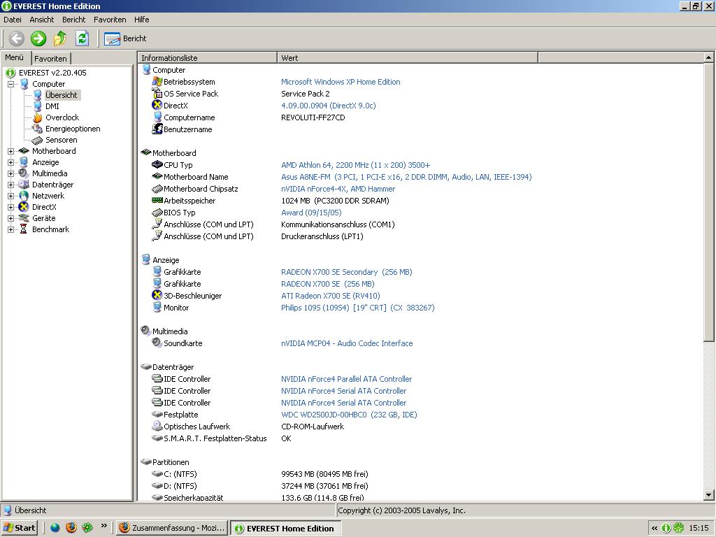This screenshot has width=716, height=537.
Task: Click the Energieoptionen icon in tree
Action: click(x=38, y=129)
